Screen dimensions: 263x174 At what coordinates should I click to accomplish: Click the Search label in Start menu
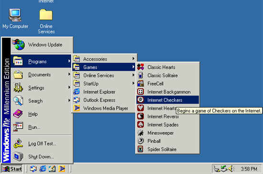(35, 101)
